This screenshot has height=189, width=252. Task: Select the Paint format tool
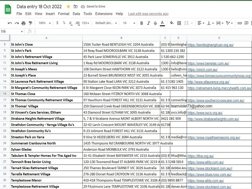pyautogui.click(x=30, y=23)
